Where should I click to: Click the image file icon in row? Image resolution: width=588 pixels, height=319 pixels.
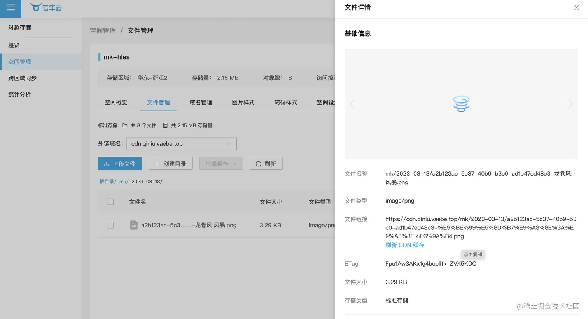[134, 225]
